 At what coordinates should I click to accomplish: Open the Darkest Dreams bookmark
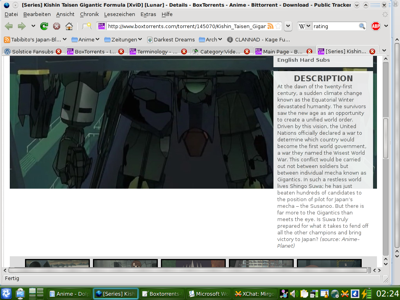pos(171,39)
